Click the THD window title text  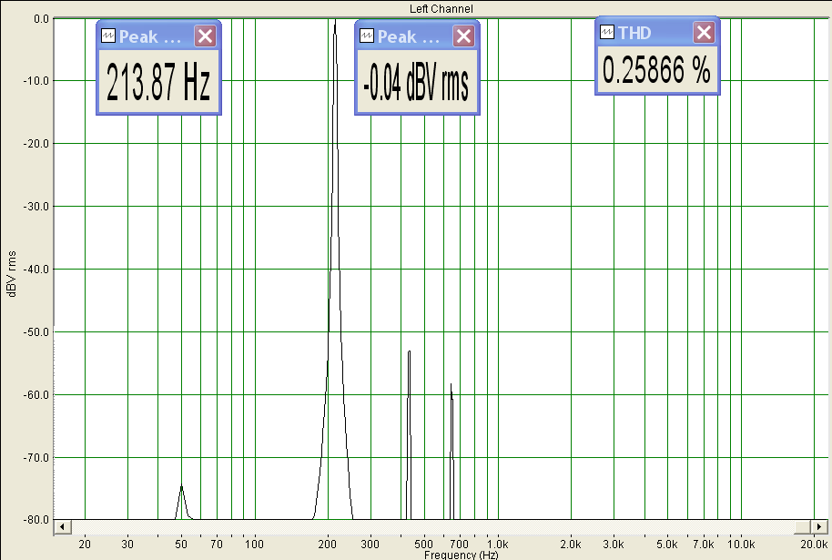634,33
